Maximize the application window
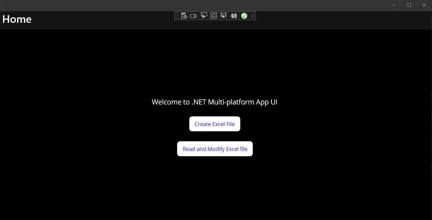Viewport: 432px width, 220px height. [x=409, y=5]
